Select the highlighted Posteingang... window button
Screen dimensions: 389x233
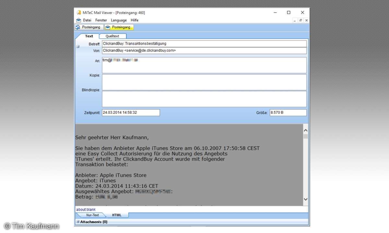click(x=119, y=27)
